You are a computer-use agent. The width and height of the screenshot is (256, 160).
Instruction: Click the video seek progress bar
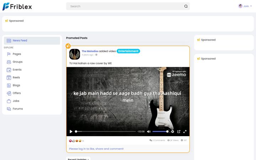(x=106, y=132)
